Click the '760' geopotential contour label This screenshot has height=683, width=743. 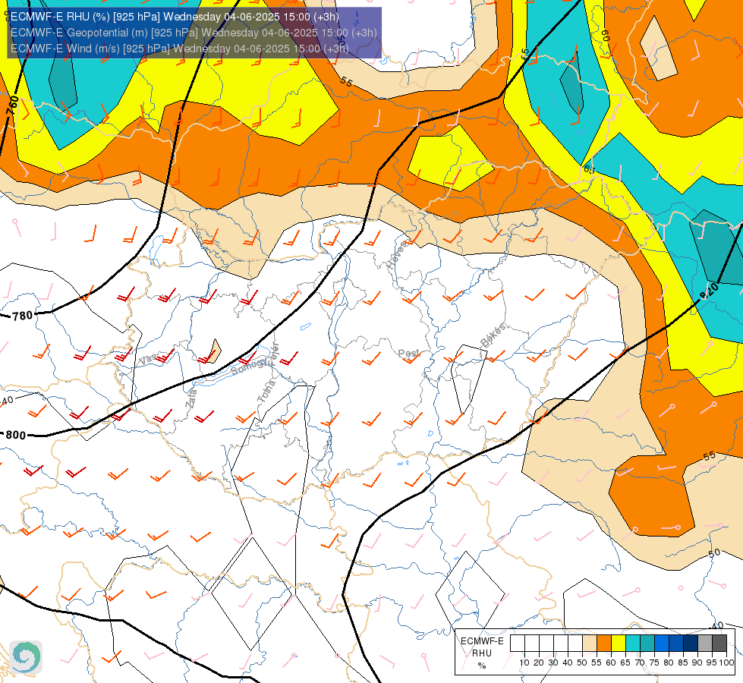point(13,105)
